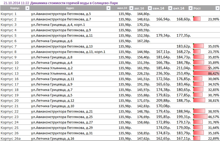Viewport: 220px width, 141px height.
Task: Open the Рост column filter dropdown
Action: point(217,8)
